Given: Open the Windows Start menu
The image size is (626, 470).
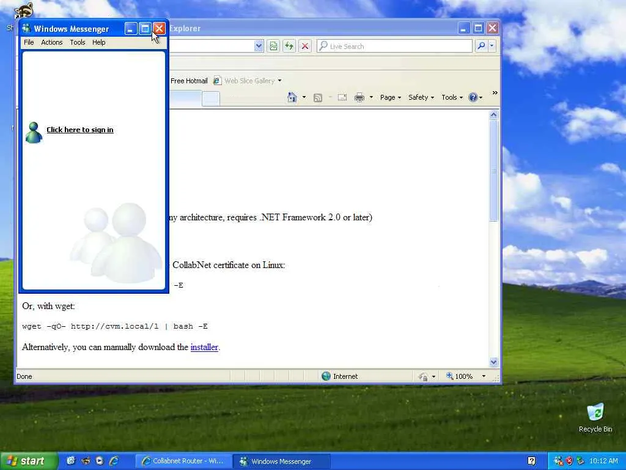Looking at the screenshot, I should 29,461.
